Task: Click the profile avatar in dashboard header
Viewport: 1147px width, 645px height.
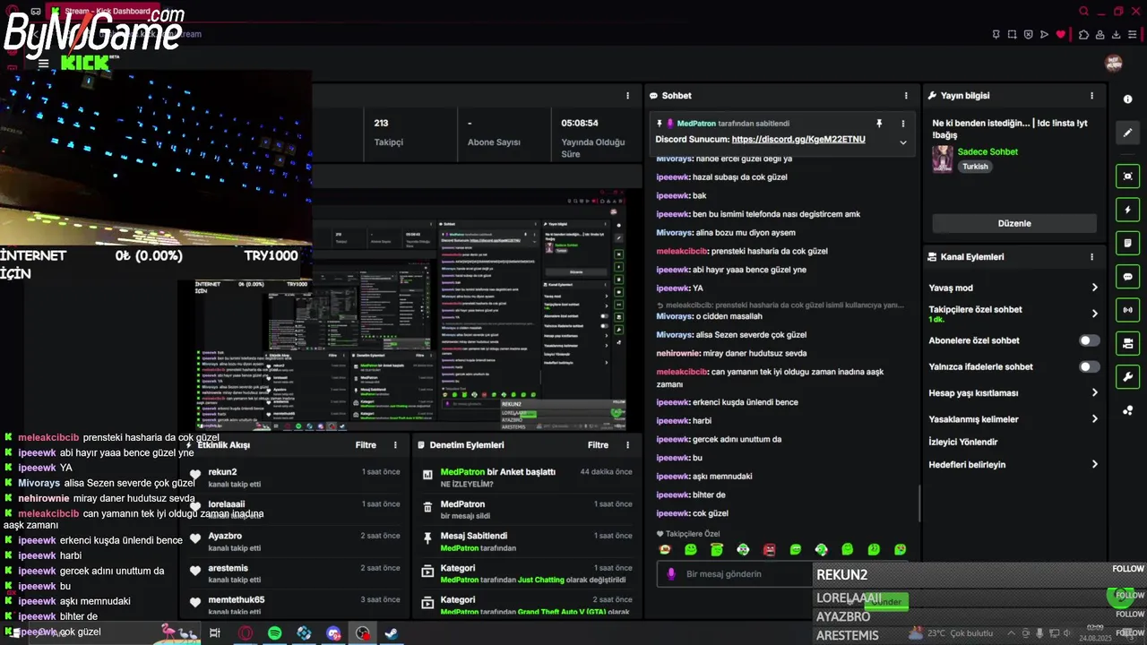Action: click(x=1114, y=63)
